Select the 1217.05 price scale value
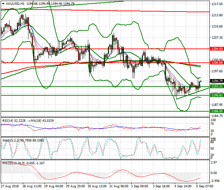The image size is (224, 190). 217,4
